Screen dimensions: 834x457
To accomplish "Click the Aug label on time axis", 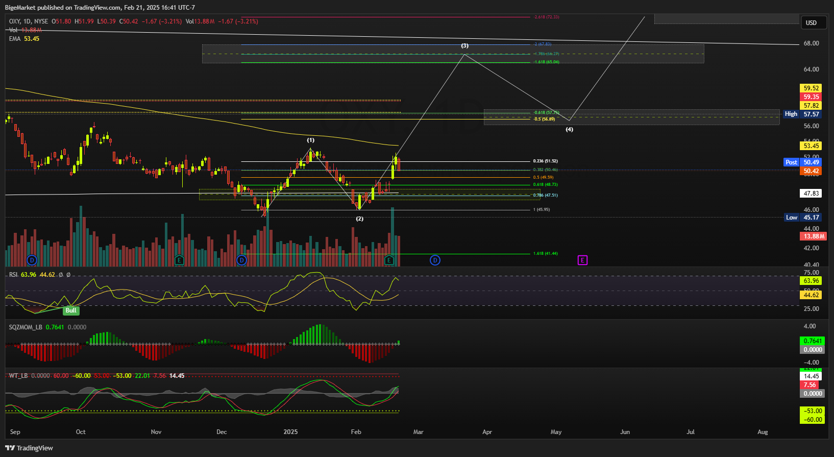I will [x=763, y=432].
